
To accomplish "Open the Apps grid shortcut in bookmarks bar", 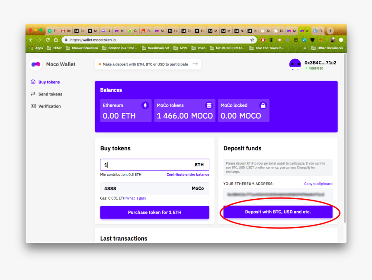I will pos(36,48).
